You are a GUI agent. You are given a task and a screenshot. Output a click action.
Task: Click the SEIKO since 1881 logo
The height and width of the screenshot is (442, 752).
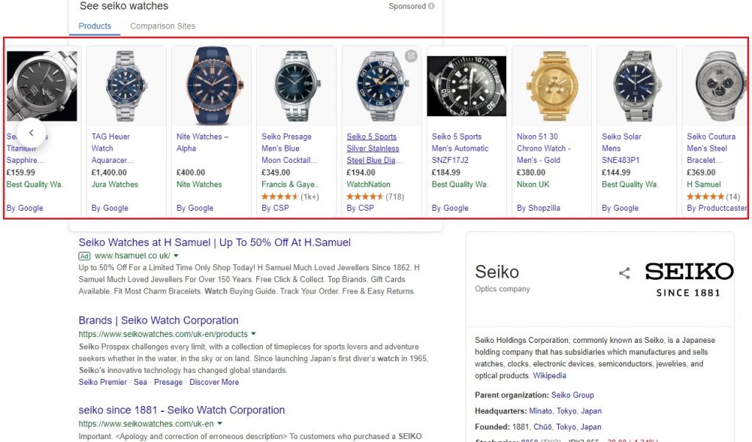(x=689, y=280)
